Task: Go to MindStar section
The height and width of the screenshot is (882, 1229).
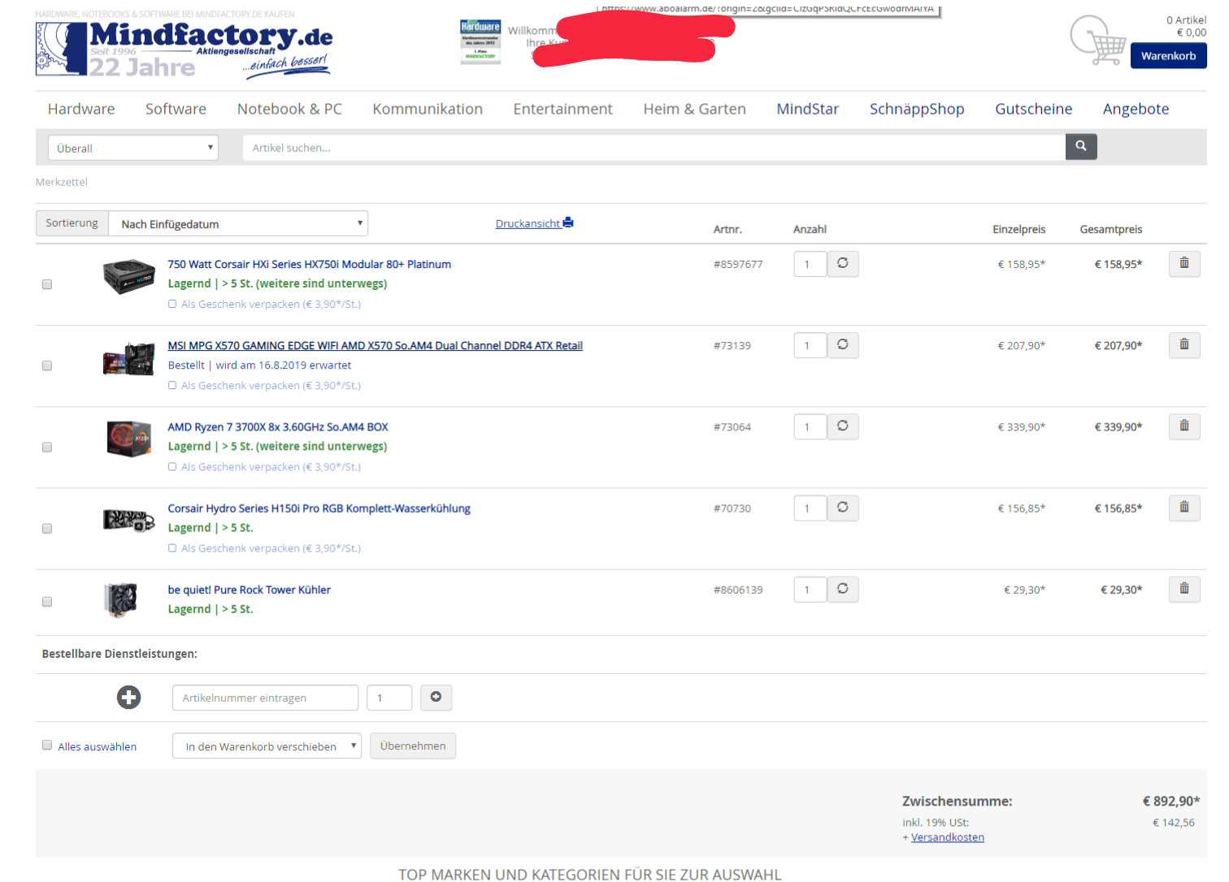Action: point(807,109)
